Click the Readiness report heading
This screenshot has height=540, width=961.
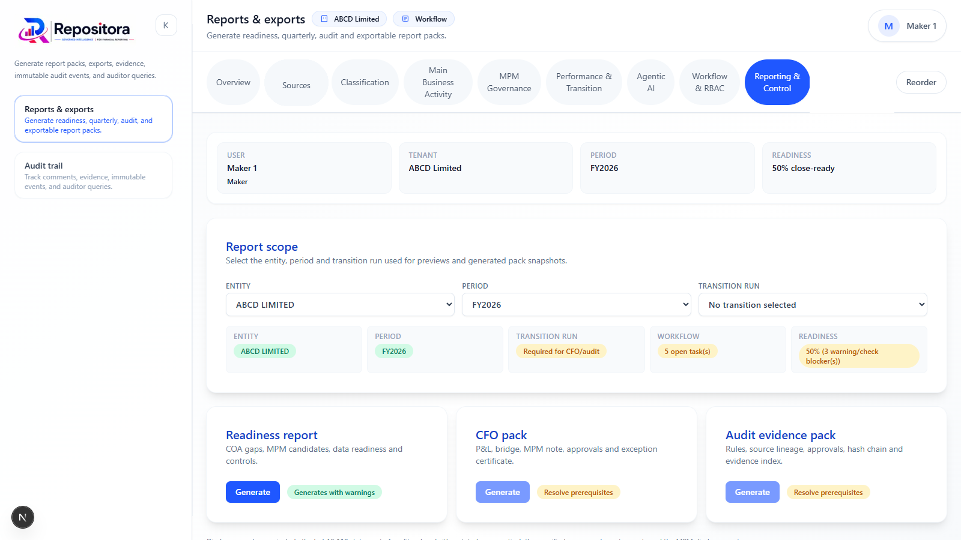[x=271, y=435]
